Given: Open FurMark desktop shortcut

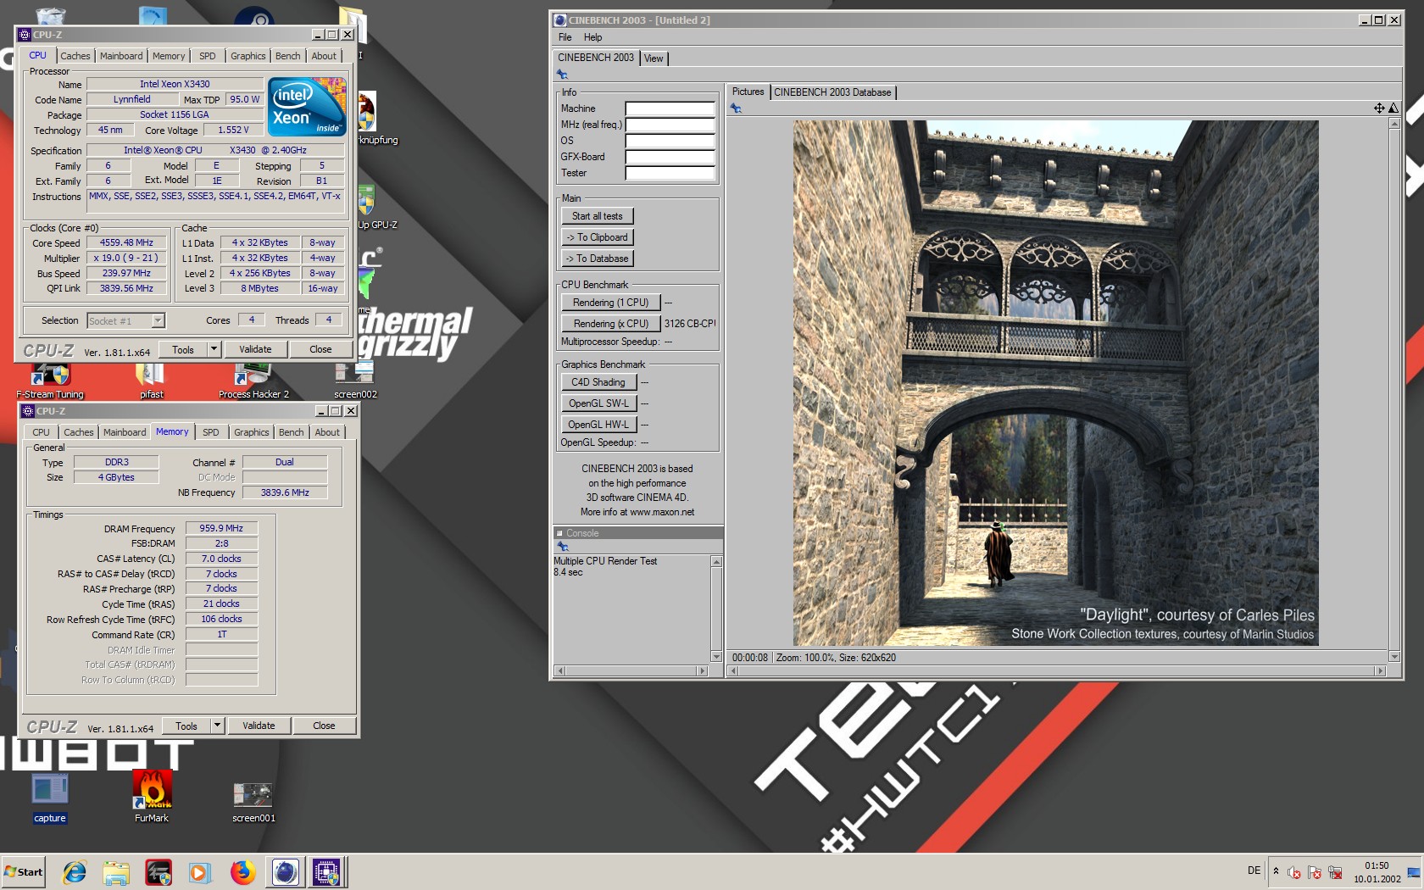Looking at the screenshot, I should 152,798.
